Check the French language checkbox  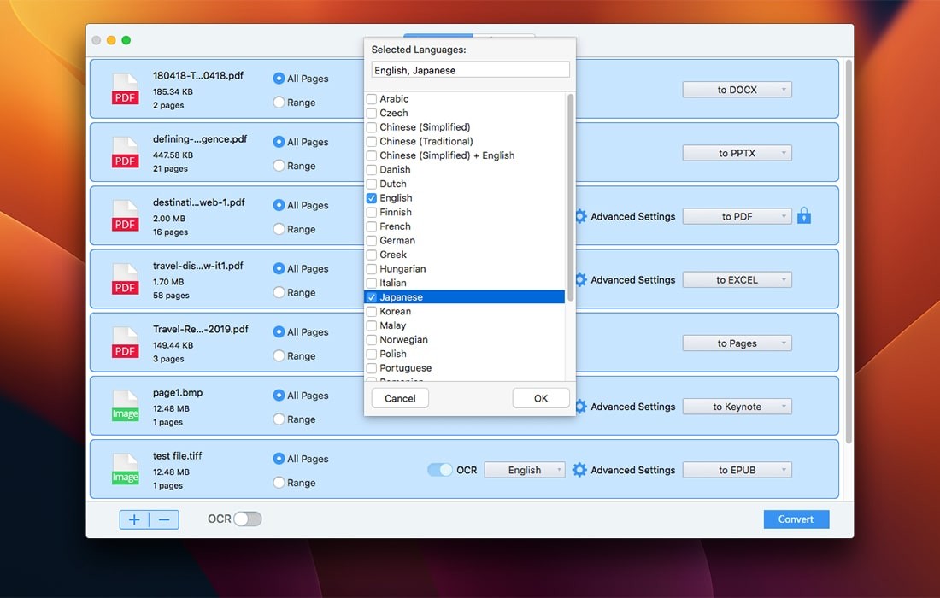coord(372,226)
